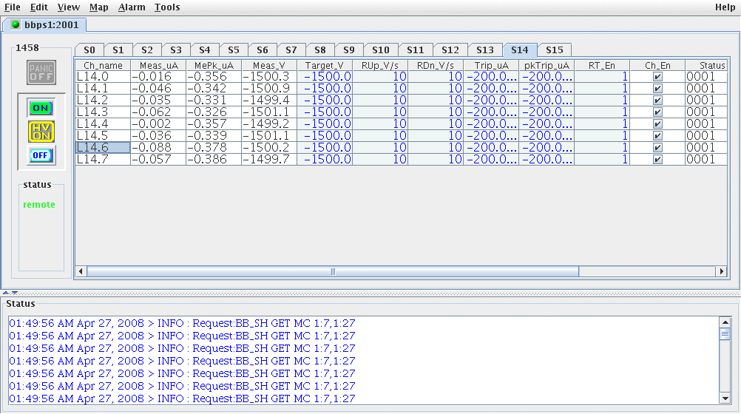Image resolution: width=741 pixels, height=414 pixels.
Task: Click left arrow of table horizontal scrollbar
Action: 81,271
